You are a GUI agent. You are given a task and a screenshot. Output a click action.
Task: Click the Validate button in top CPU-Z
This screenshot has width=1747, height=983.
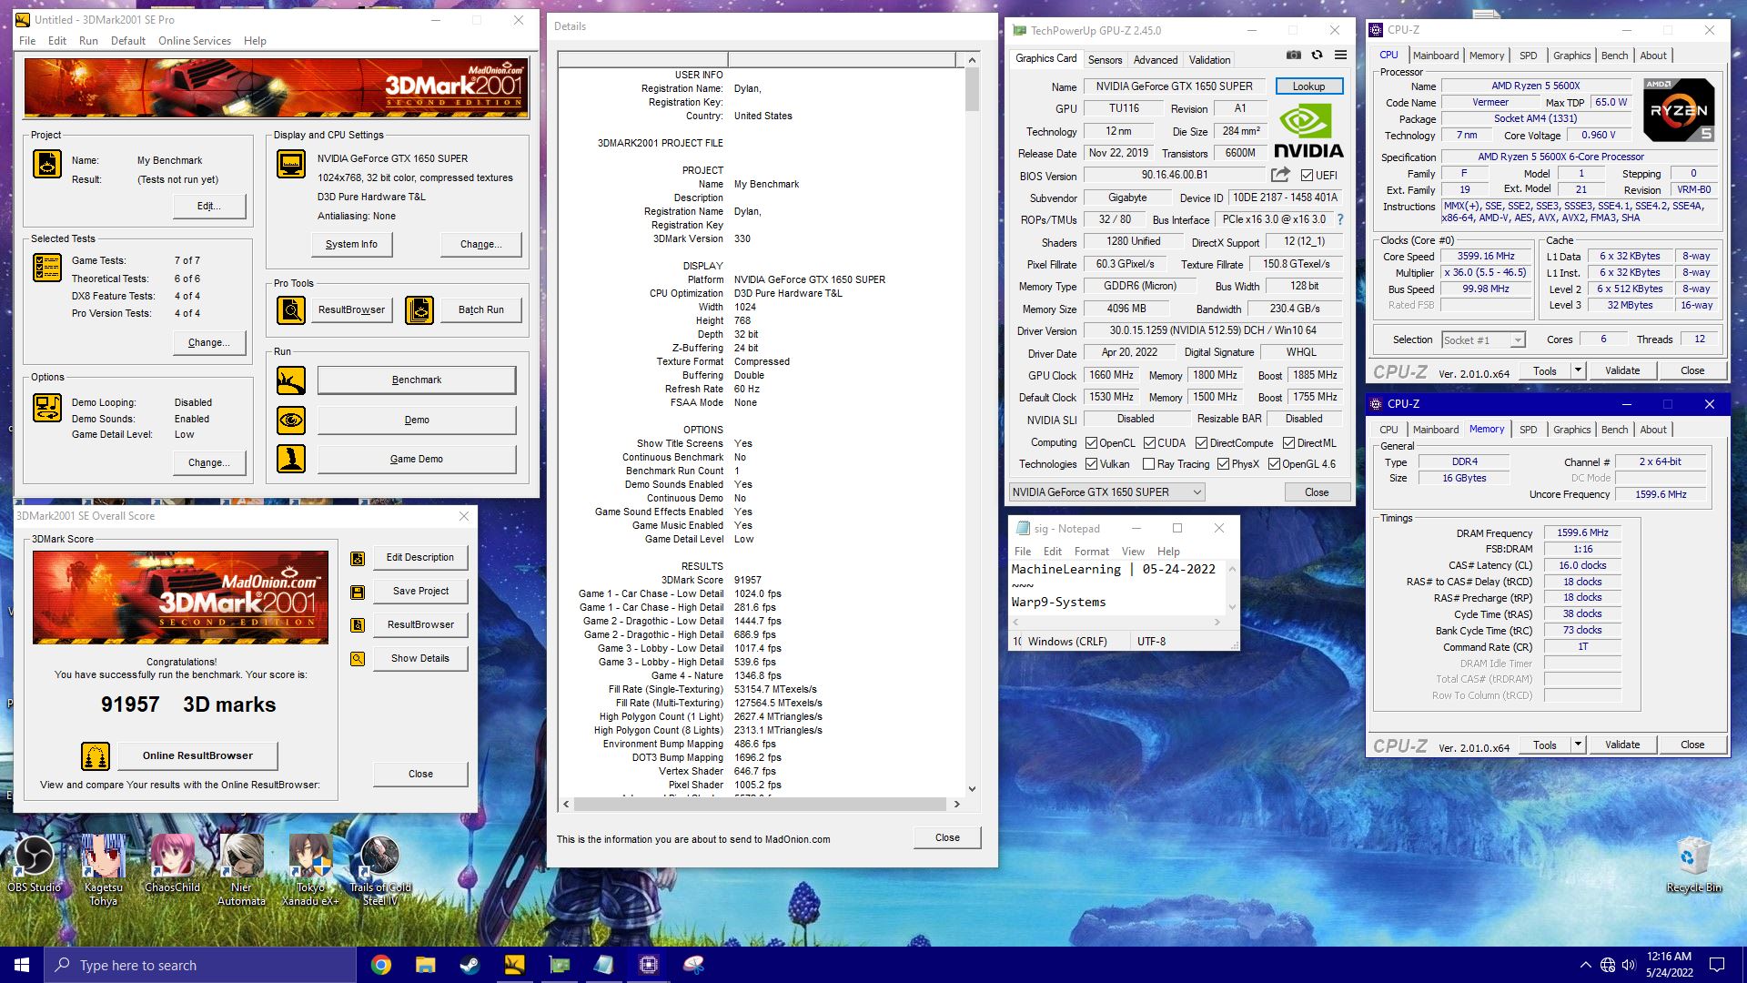tap(1621, 370)
